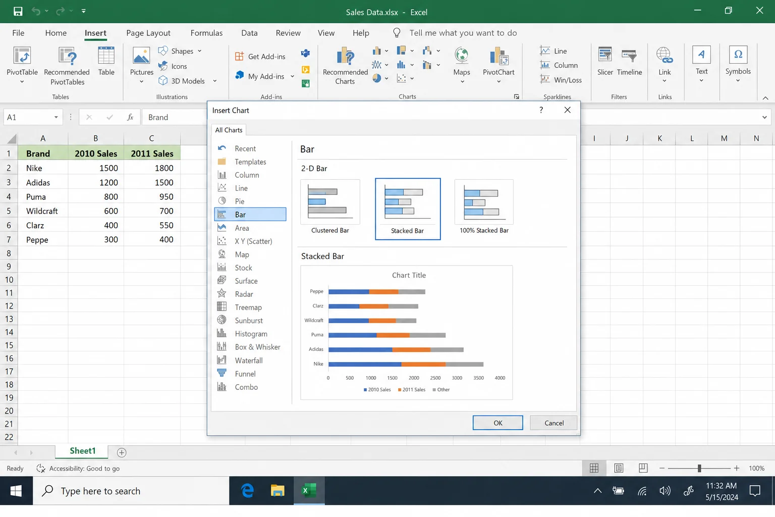Insert Line sparkline
Screen dimensions: 775x517
[x=553, y=51]
